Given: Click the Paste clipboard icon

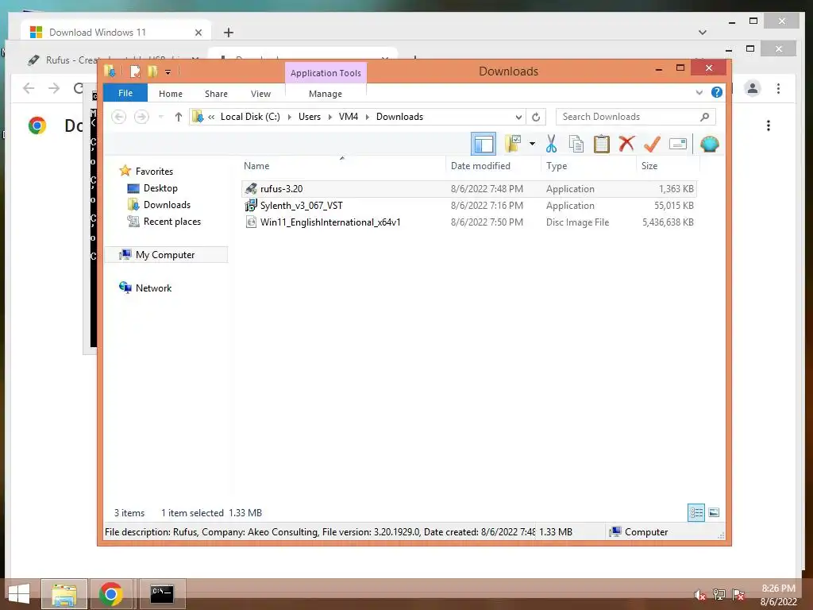Looking at the screenshot, I should point(602,144).
